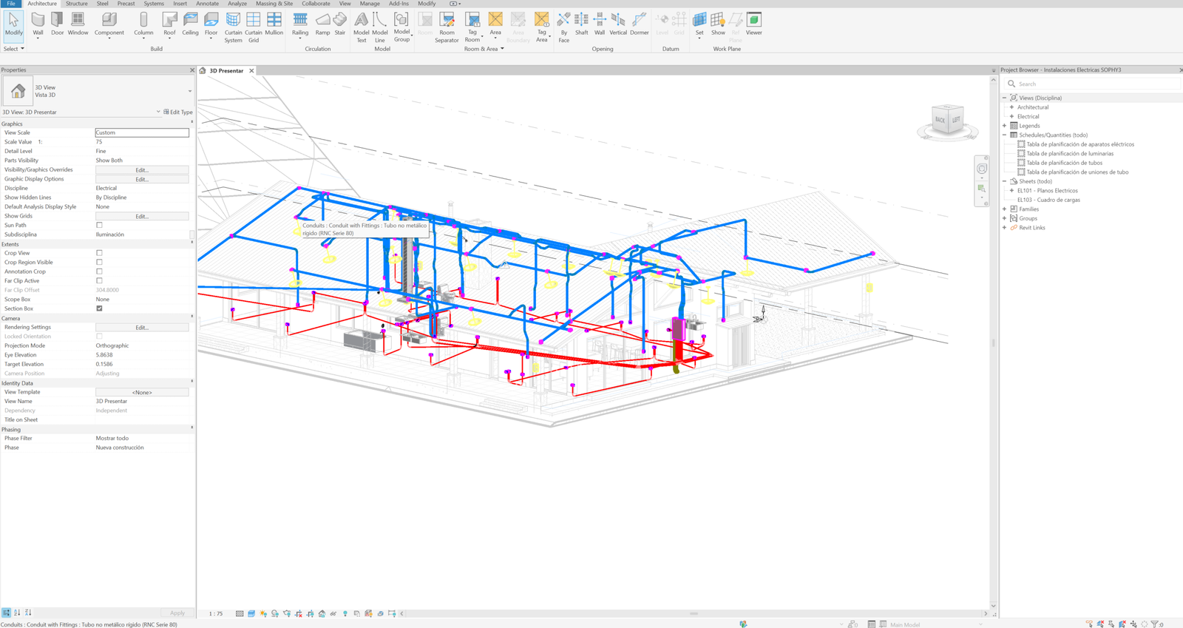Click the Visual Style icon in view control bar
Image resolution: width=1183 pixels, height=628 pixels.
tap(251, 613)
